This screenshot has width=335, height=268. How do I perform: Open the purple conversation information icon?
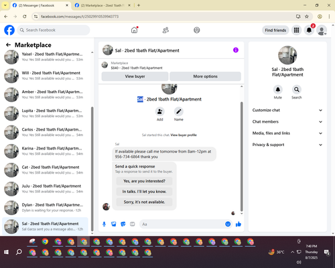pyautogui.click(x=236, y=50)
